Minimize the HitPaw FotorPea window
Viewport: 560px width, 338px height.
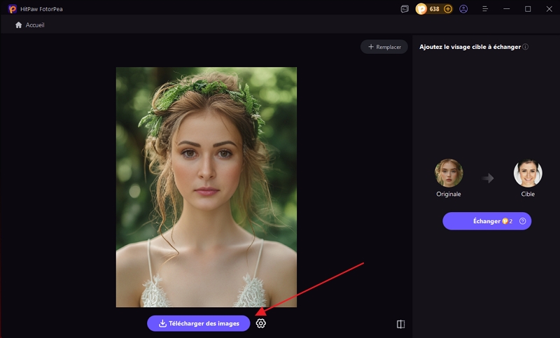click(506, 9)
